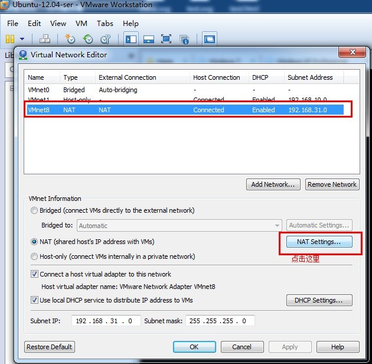This screenshot has height=364, width=372.
Task: Click the Auto-bridging cell of VMnet0
Action: click(118, 90)
